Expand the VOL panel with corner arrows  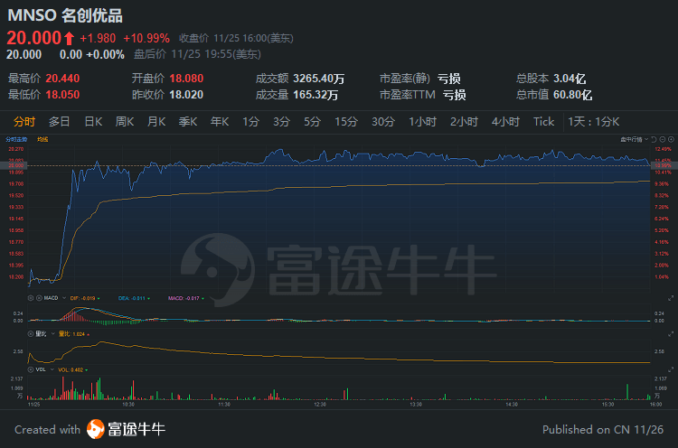point(671,369)
